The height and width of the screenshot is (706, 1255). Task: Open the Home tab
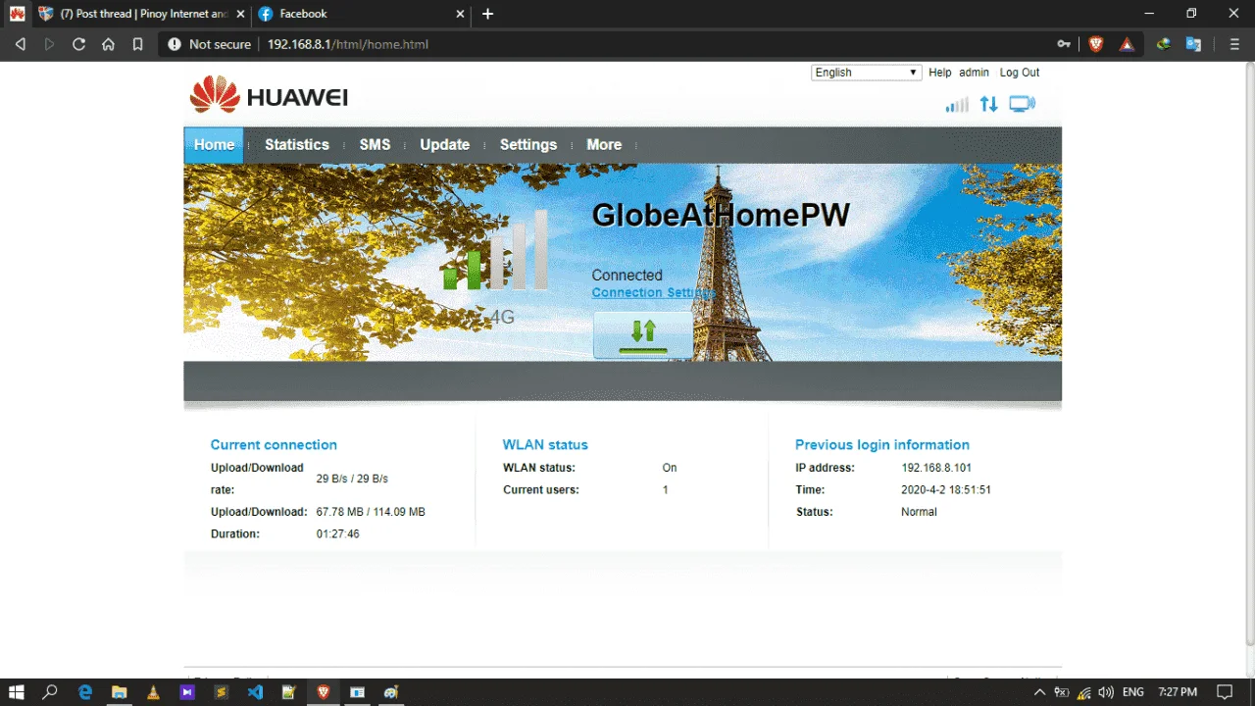pos(214,144)
